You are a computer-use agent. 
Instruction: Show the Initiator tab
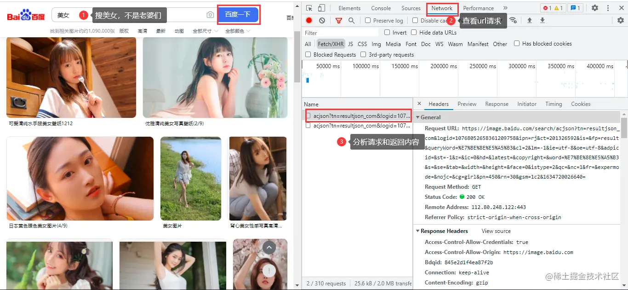click(527, 104)
